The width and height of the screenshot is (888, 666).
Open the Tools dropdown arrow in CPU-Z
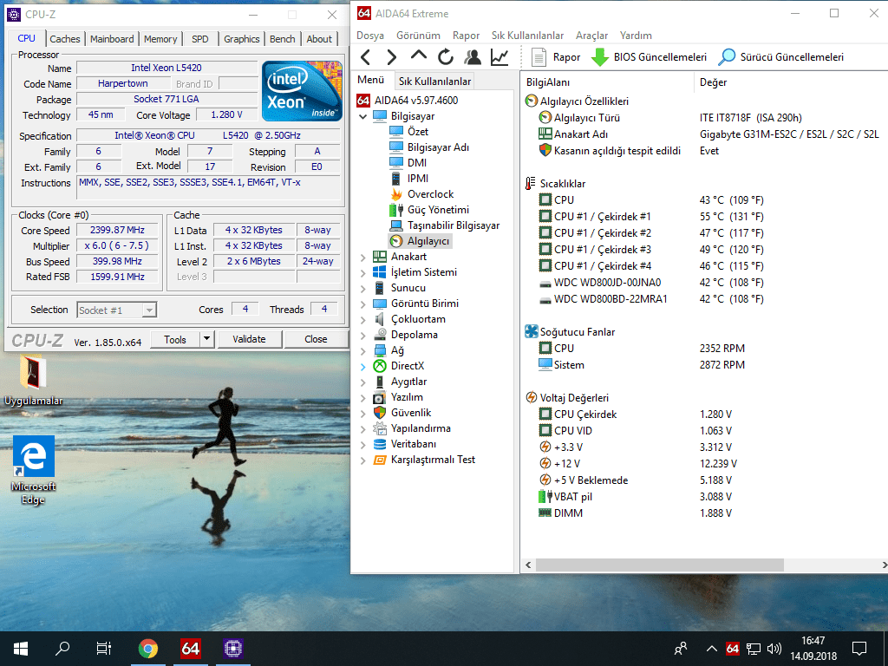(x=206, y=339)
